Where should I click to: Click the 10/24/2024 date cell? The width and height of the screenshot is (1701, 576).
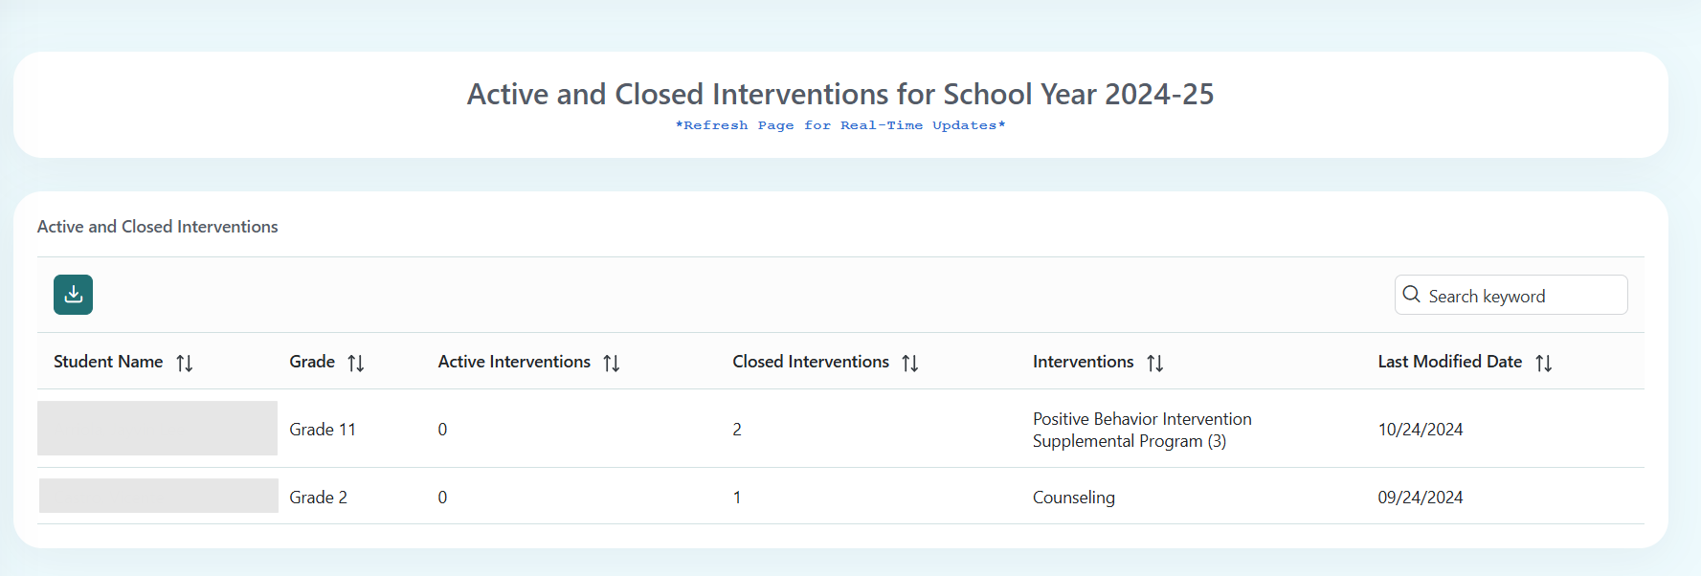(x=1421, y=429)
